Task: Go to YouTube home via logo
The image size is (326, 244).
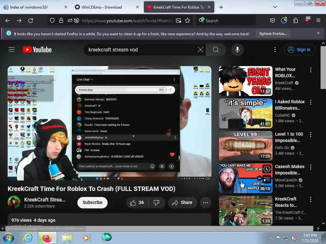Action: (37, 50)
